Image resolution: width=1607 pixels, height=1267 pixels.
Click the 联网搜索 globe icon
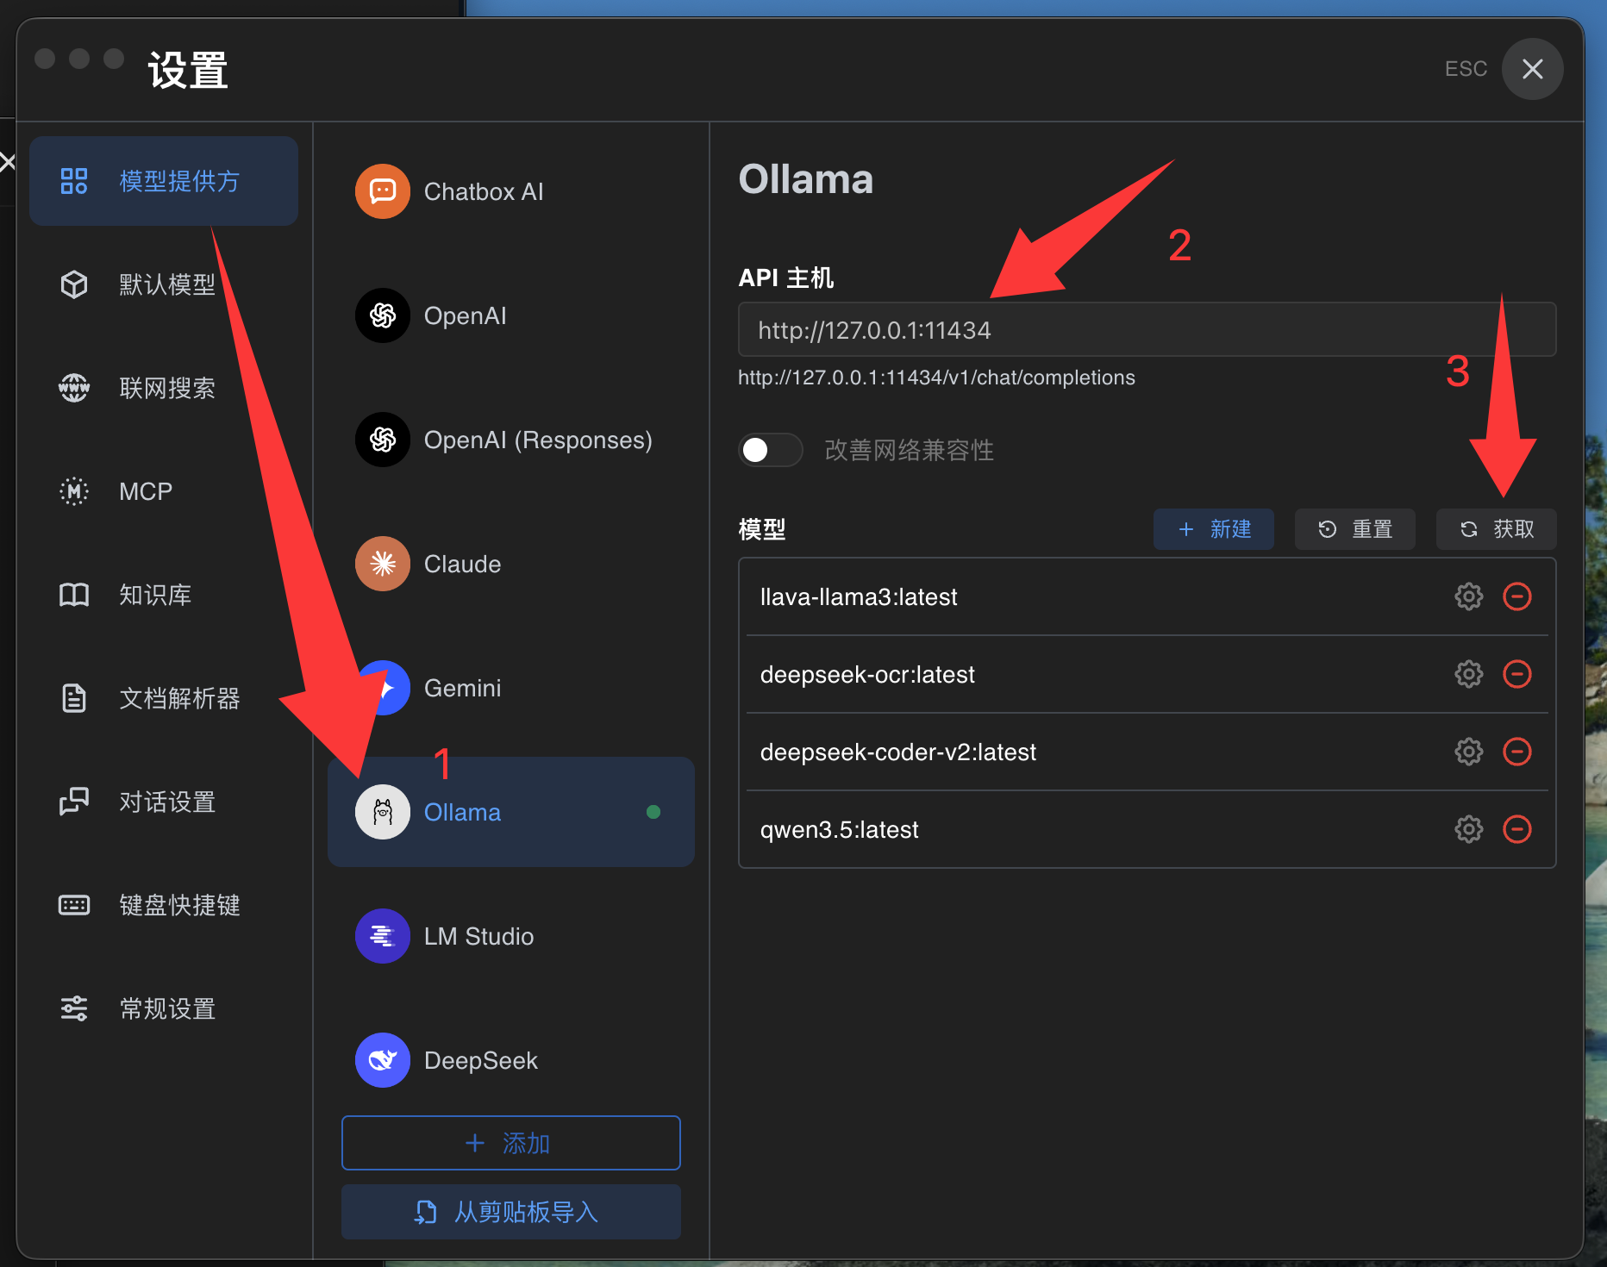[74, 388]
